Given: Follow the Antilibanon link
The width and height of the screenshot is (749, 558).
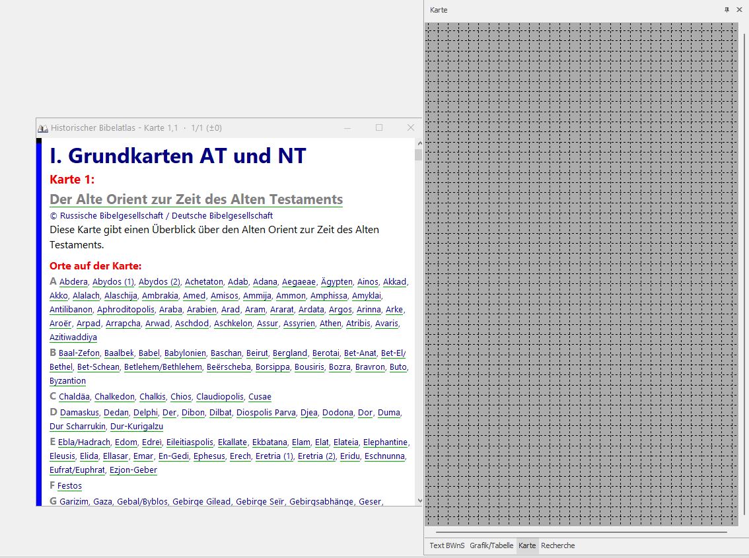Looking at the screenshot, I should [x=71, y=310].
